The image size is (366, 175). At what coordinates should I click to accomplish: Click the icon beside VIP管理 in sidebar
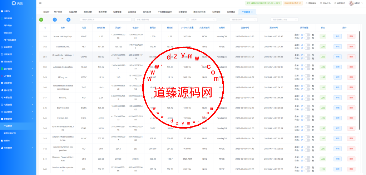click(2, 76)
